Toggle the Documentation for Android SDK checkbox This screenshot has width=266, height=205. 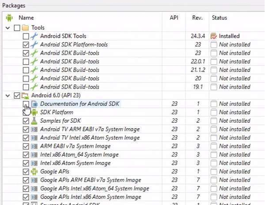click(26, 104)
